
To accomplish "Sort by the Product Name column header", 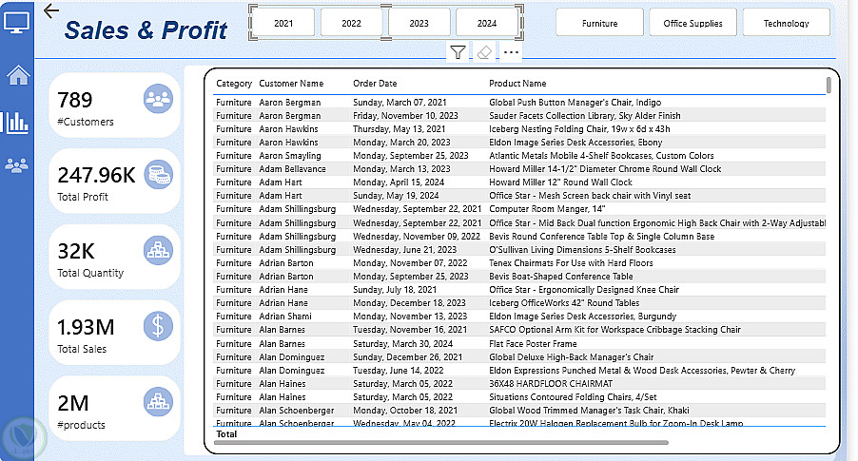I will [517, 84].
